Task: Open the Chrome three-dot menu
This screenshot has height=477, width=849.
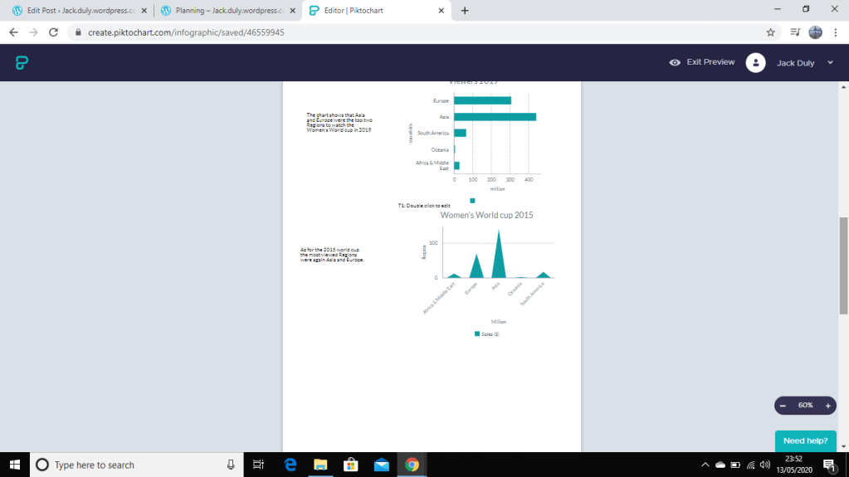Action: [835, 32]
